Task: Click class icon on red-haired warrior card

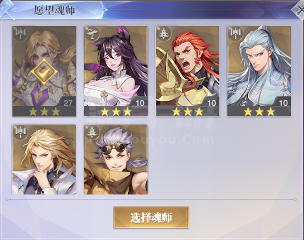Action: point(164,33)
